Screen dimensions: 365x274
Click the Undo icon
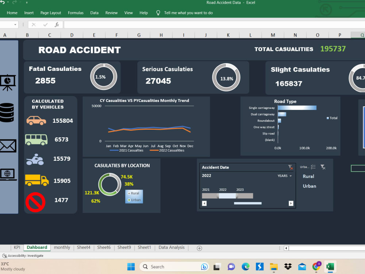[3, 2]
